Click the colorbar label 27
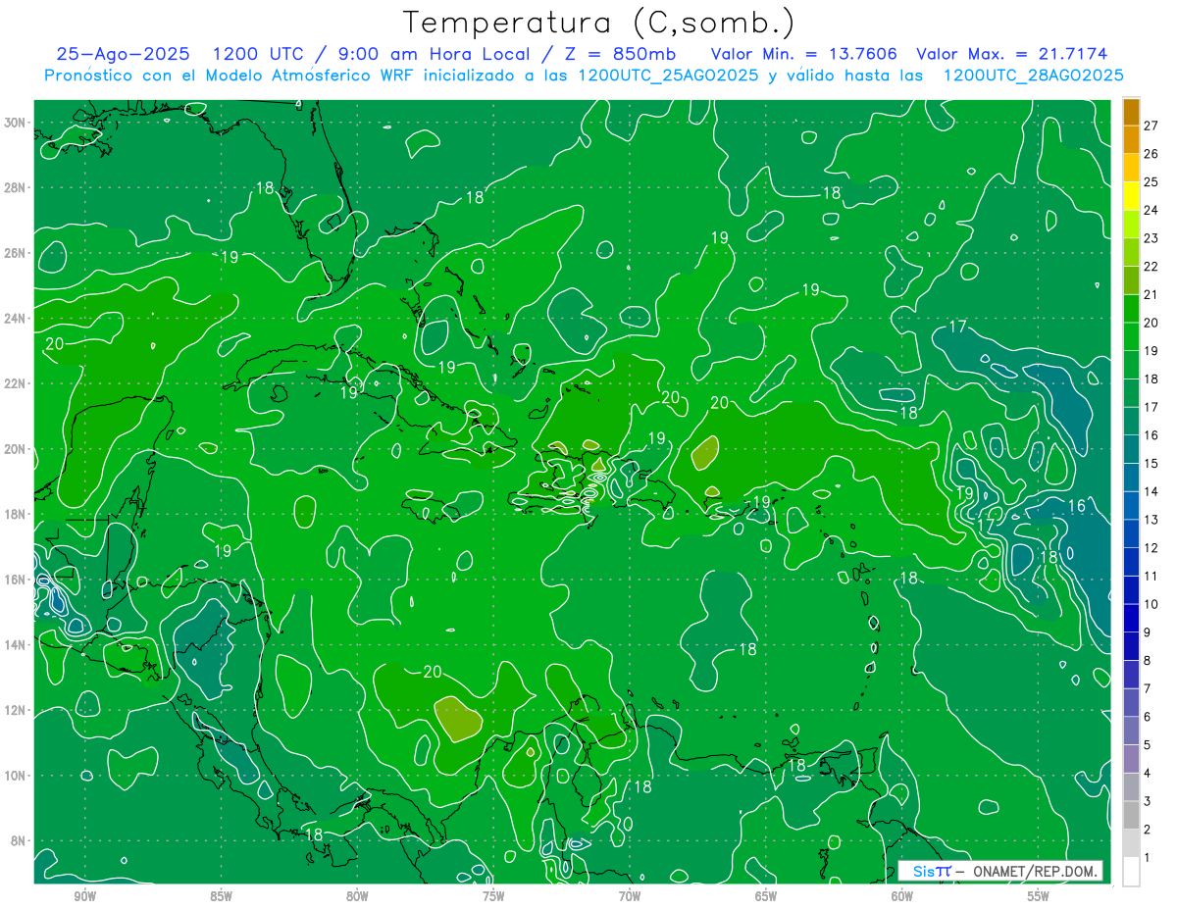This screenshot has width=1177, height=909. [x=1151, y=125]
